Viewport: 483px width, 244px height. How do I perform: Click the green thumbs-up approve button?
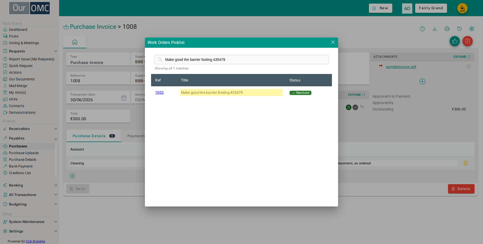coord(455,41)
